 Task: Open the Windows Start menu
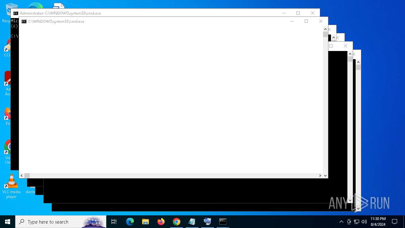(x=8, y=222)
